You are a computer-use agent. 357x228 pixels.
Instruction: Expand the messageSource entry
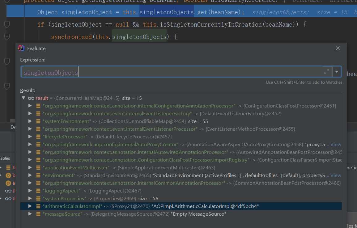pyautogui.click(x=30, y=214)
